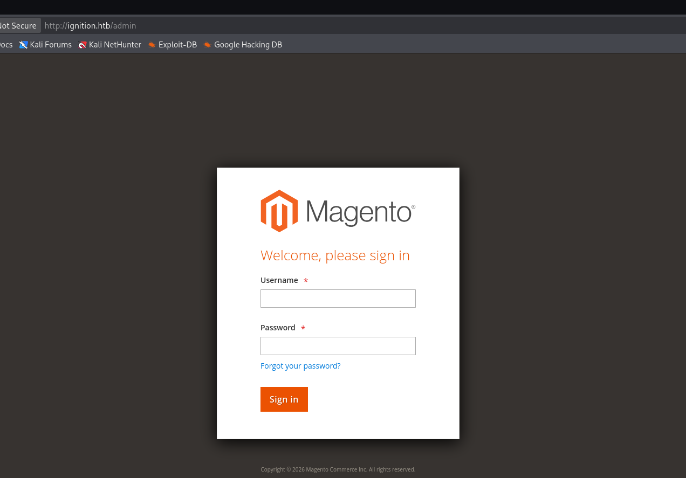Click the Magento Commerce copyright notice

point(338,469)
